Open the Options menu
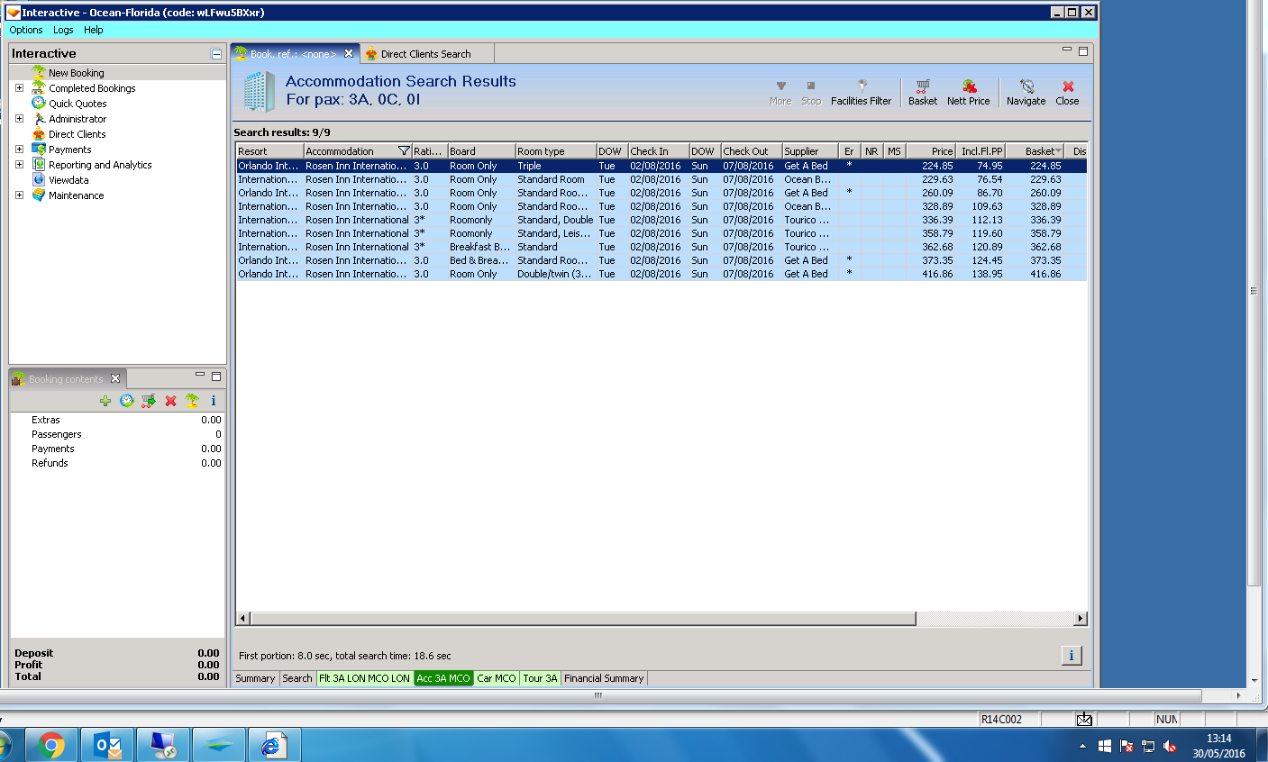This screenshot has width=1268, height=762. click(26, 30)
